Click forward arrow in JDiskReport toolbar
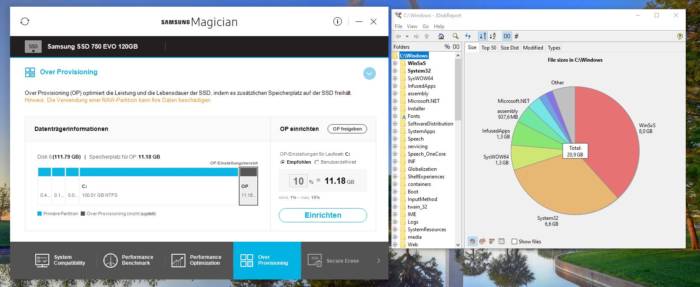 416,36
